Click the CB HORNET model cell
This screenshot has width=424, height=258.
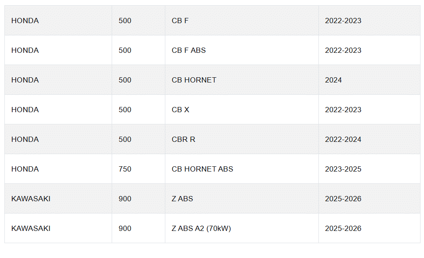tap(194, 80)
